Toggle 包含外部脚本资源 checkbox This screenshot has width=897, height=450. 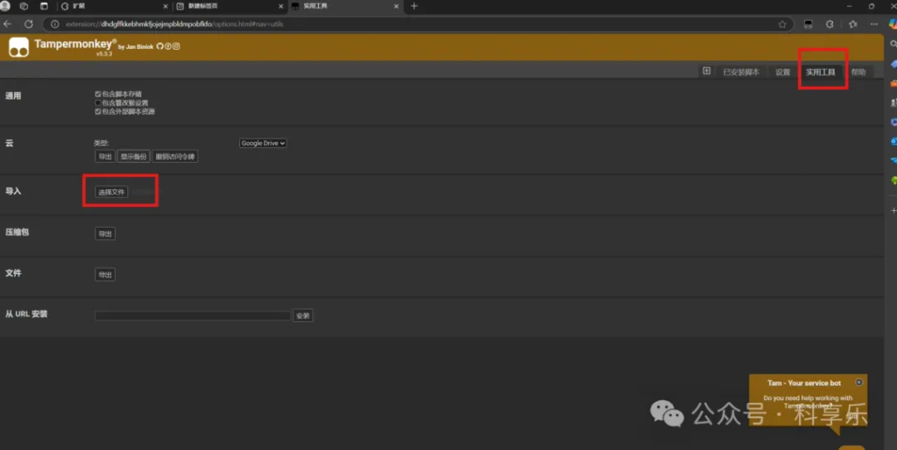tap(98, 111)
